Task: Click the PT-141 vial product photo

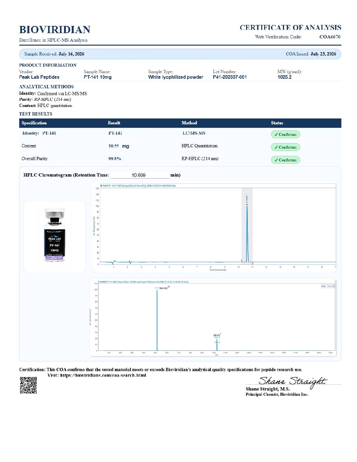Action: pyautogui.click(x=54, y=236)
